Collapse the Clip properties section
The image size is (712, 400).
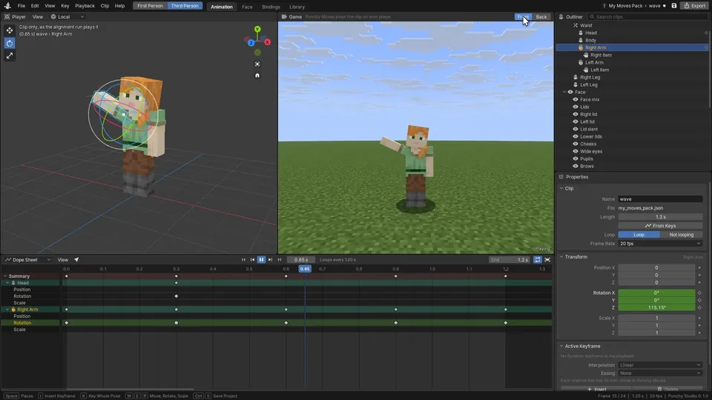pyautogui.click(x=561, y=189)
